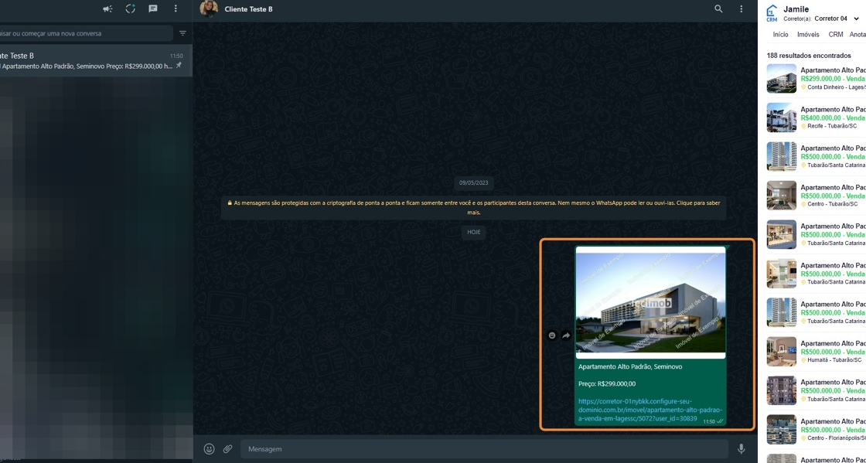This screenshot has width=866, height=463.
Task: Expand the Corretor 04 dropdown
Action: tap(856, 19)
